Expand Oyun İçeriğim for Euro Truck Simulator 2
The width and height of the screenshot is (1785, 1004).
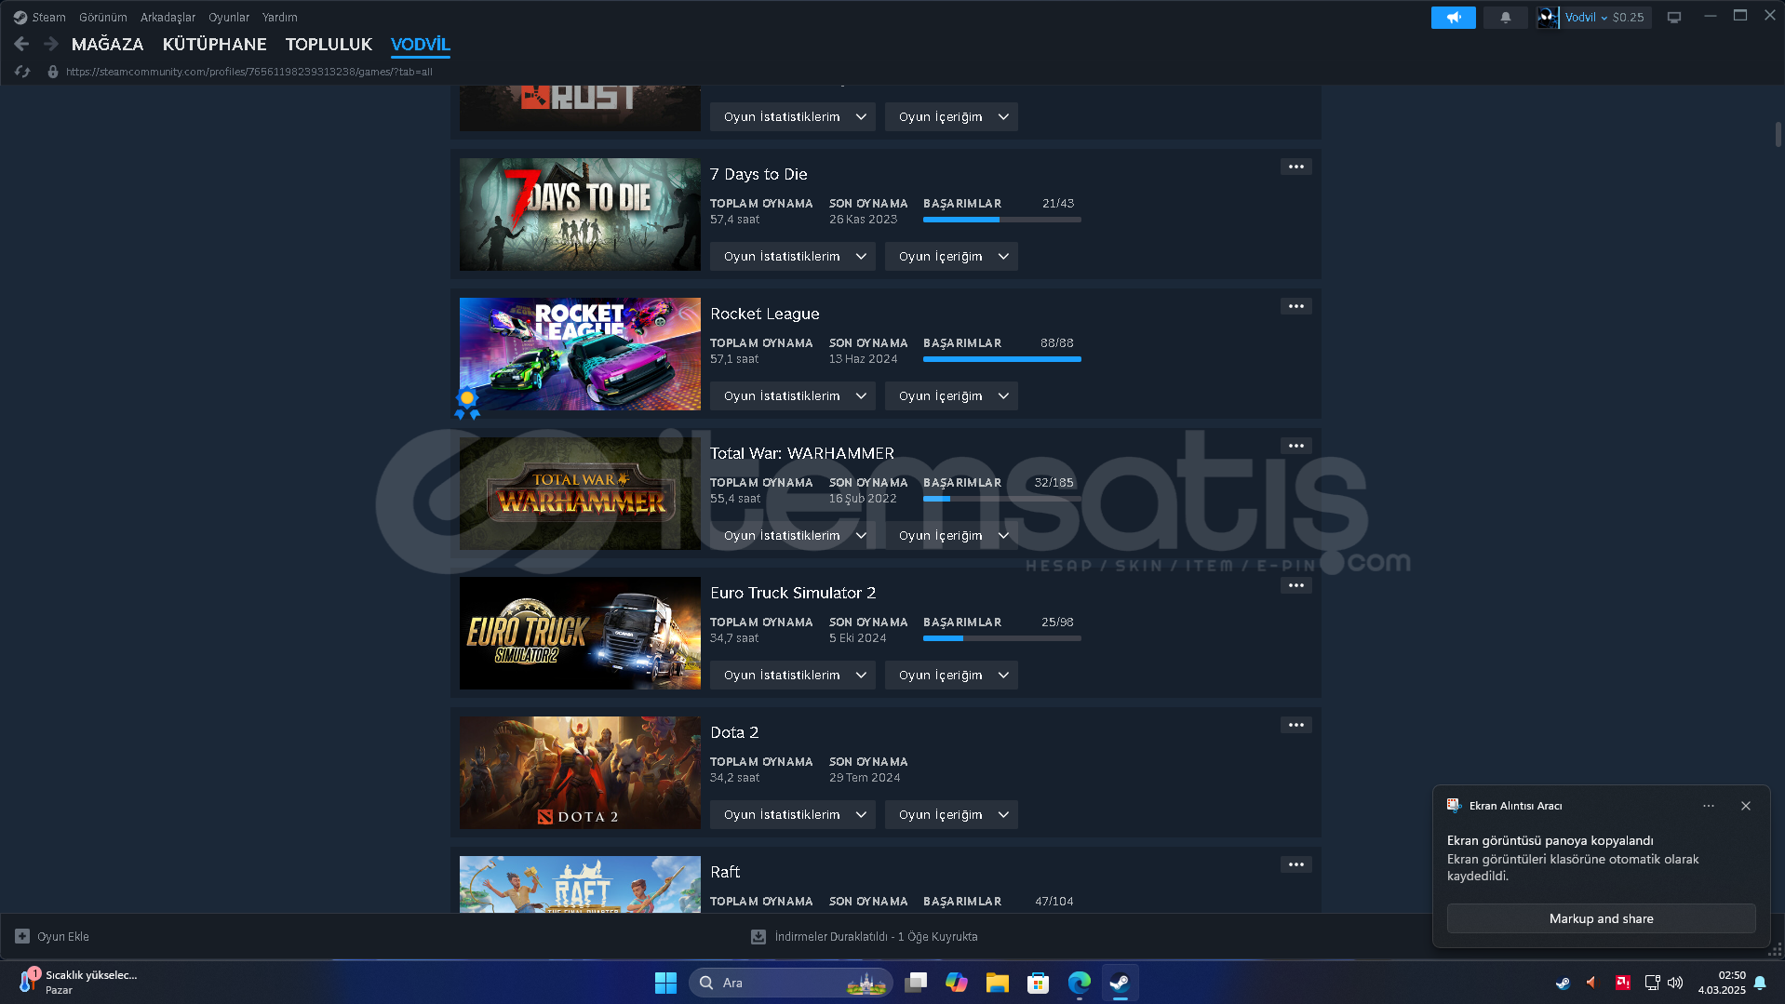pyautogui.click(x=951, y=675)
